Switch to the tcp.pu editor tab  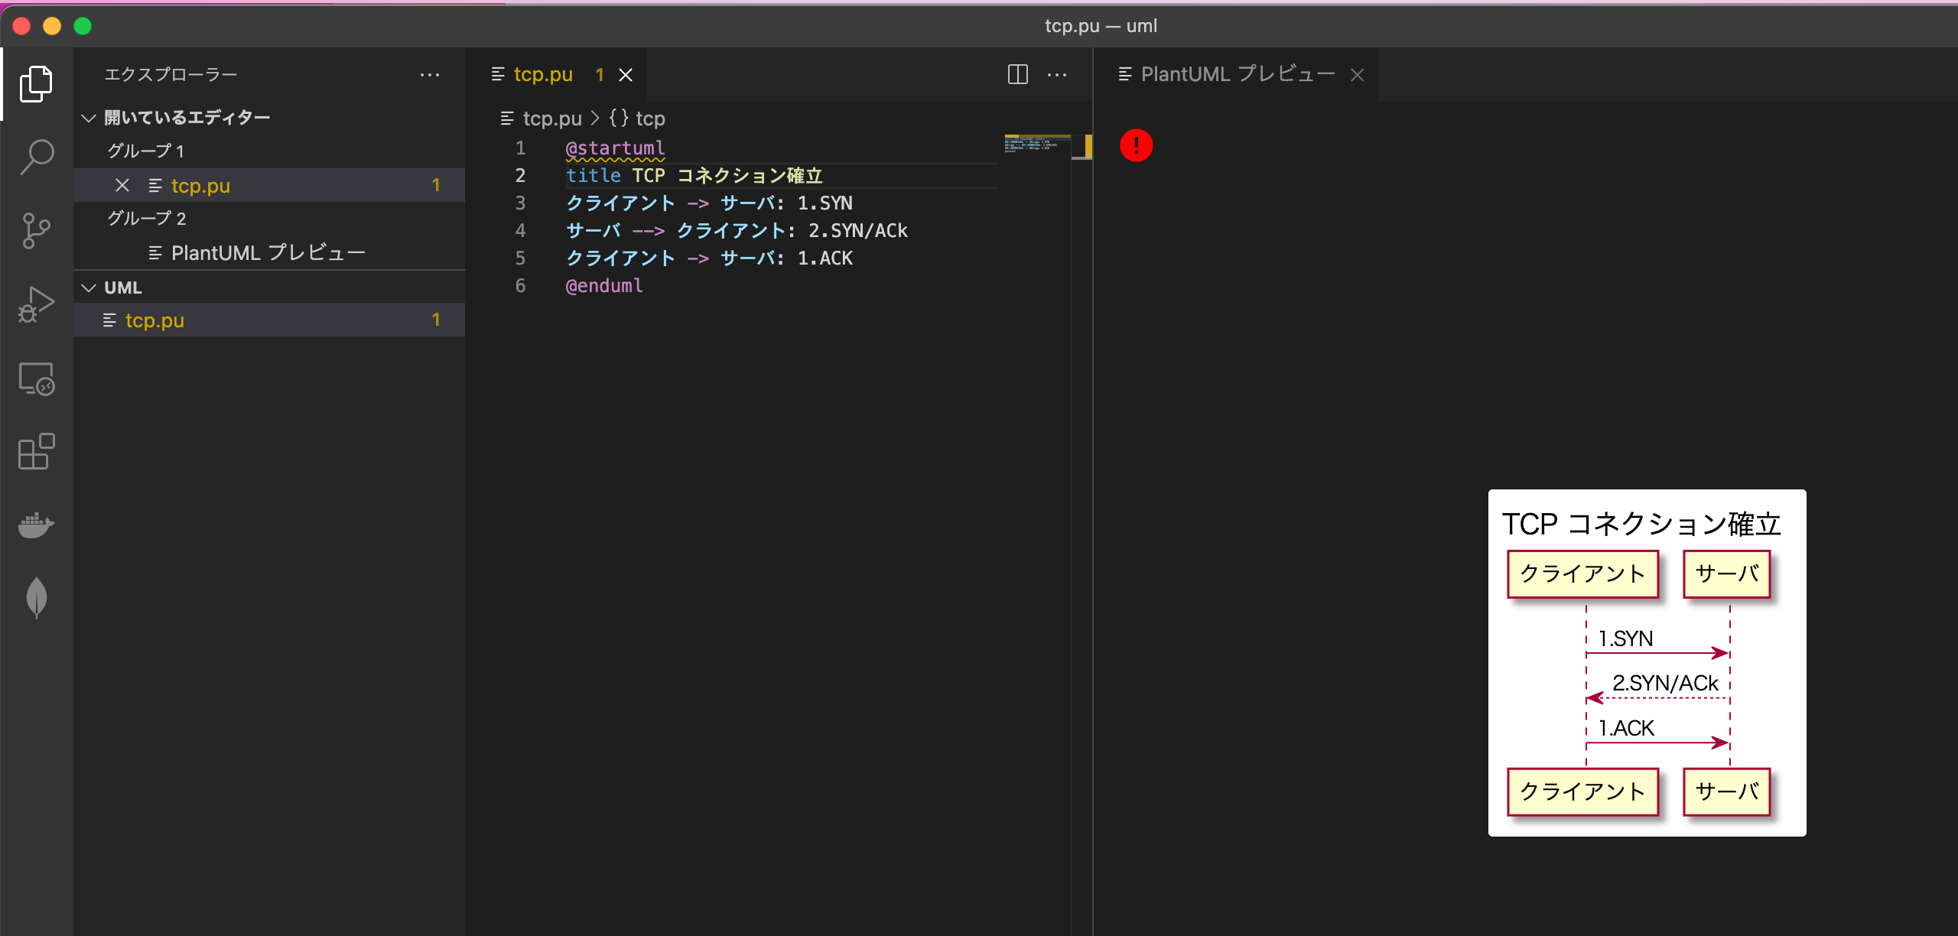coord(542,74)
